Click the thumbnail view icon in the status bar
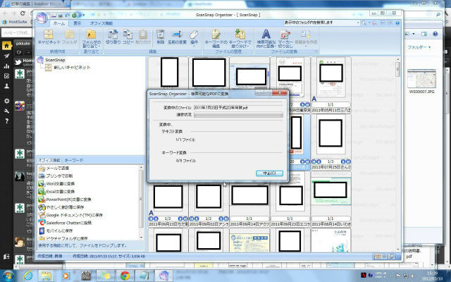This screenshot has width=451, height=282. click(378, 257)
